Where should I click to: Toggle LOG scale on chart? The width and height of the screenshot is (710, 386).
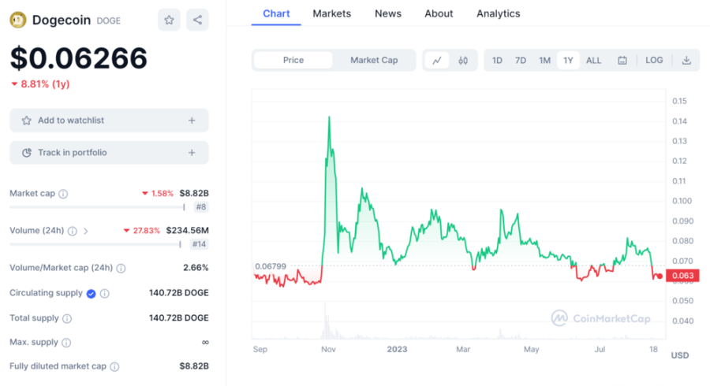coord(654,60)
